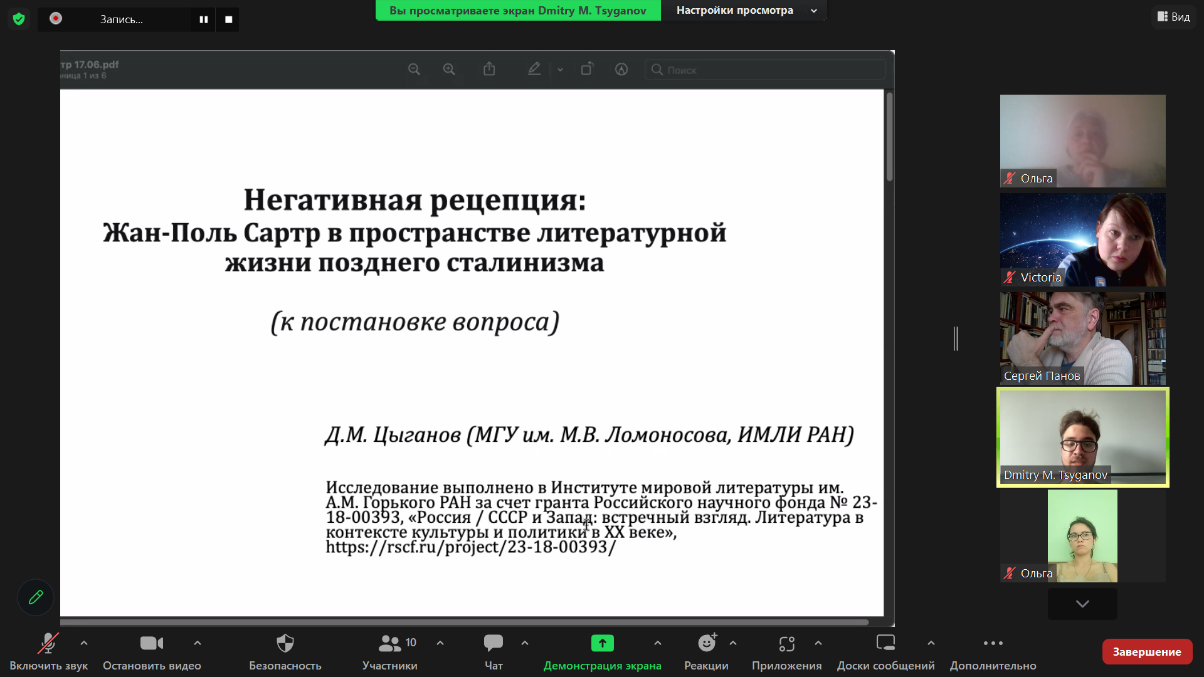
Task: Expand video options next to Остановить видео
Action: pyautogui.click(x=198, y=643)
